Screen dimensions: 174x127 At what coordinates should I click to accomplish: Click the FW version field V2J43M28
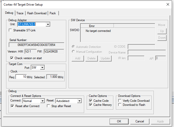click(x=54, y=52)
